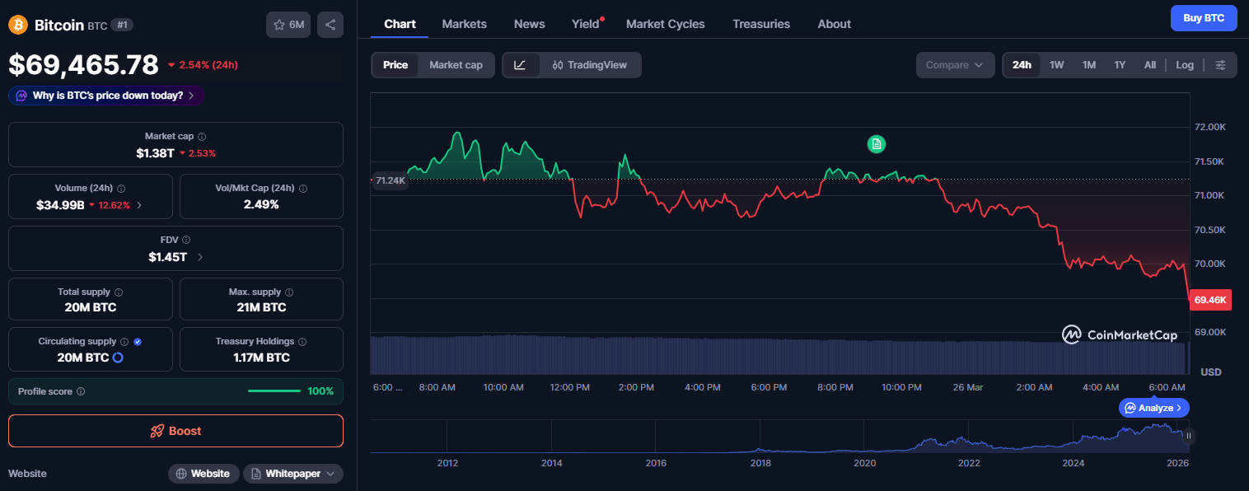Viewport: 1249px width, 491px height.
Task: Go to Market Cycles tab
Action: coord(665,24)
